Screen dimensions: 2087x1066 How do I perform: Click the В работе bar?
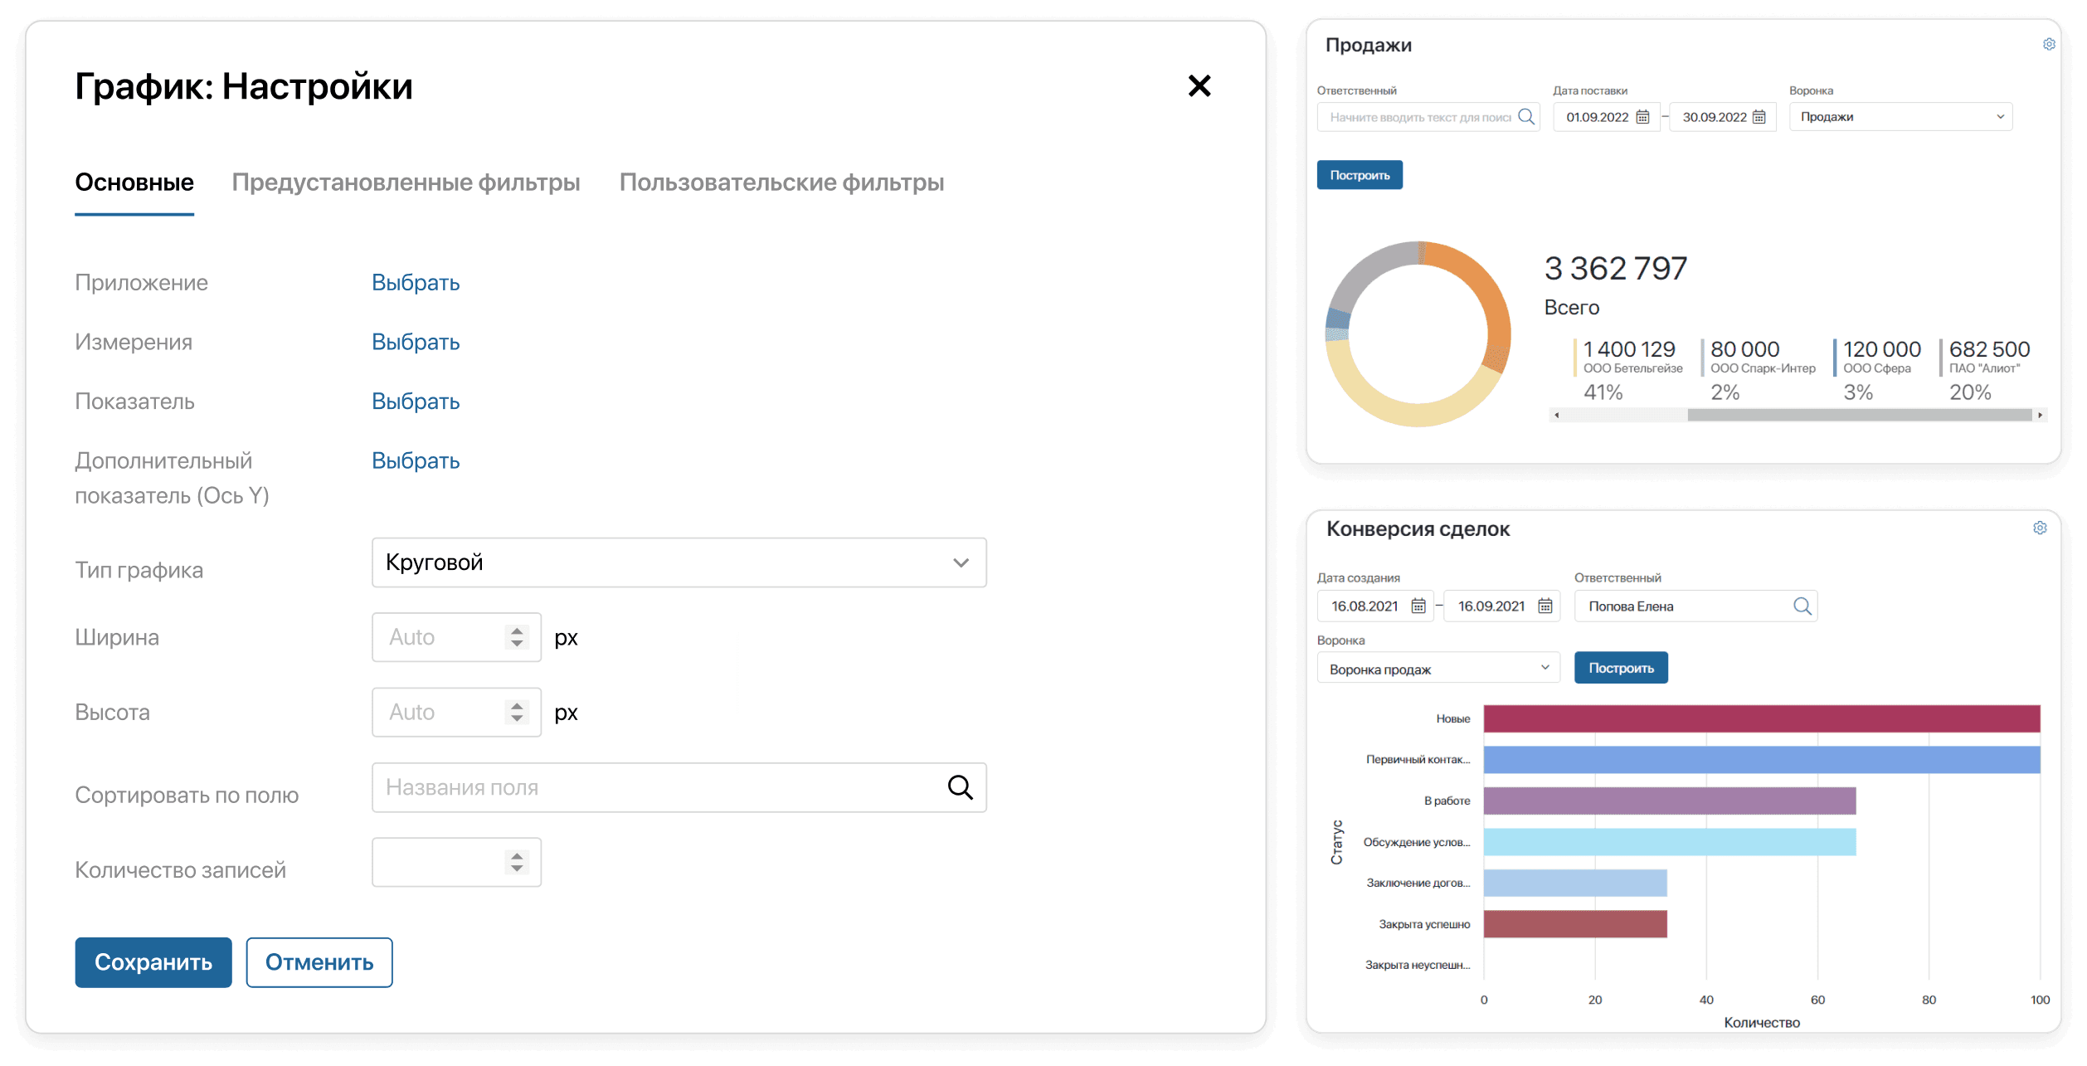[1670, 801]
